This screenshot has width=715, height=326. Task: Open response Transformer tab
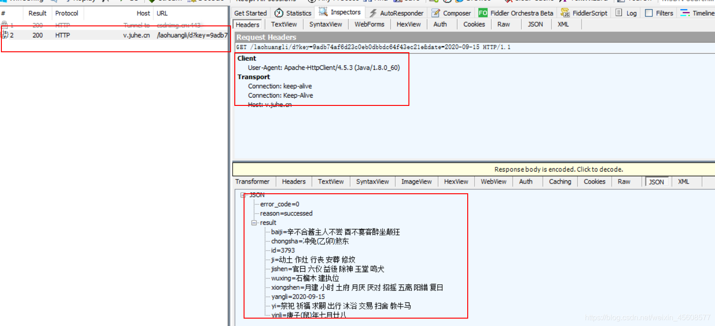[252, 181]
